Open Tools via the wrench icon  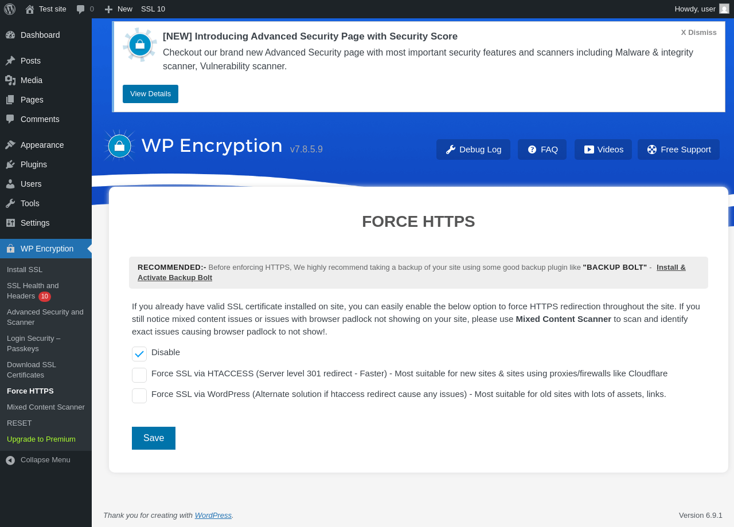(x=10, y=203)
